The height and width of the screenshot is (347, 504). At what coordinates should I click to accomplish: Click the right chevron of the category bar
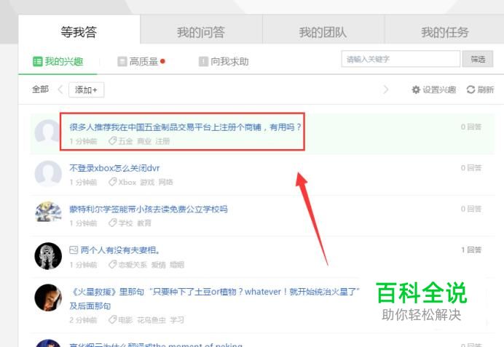coord(386,89)
